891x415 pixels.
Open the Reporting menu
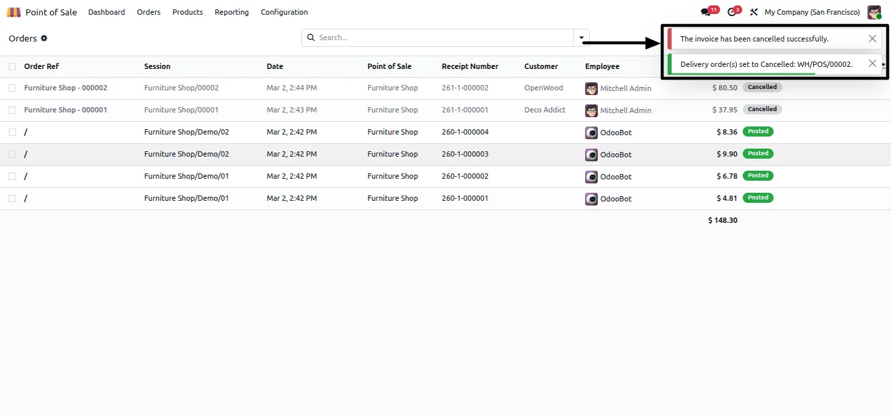click(x=231, y=12)
